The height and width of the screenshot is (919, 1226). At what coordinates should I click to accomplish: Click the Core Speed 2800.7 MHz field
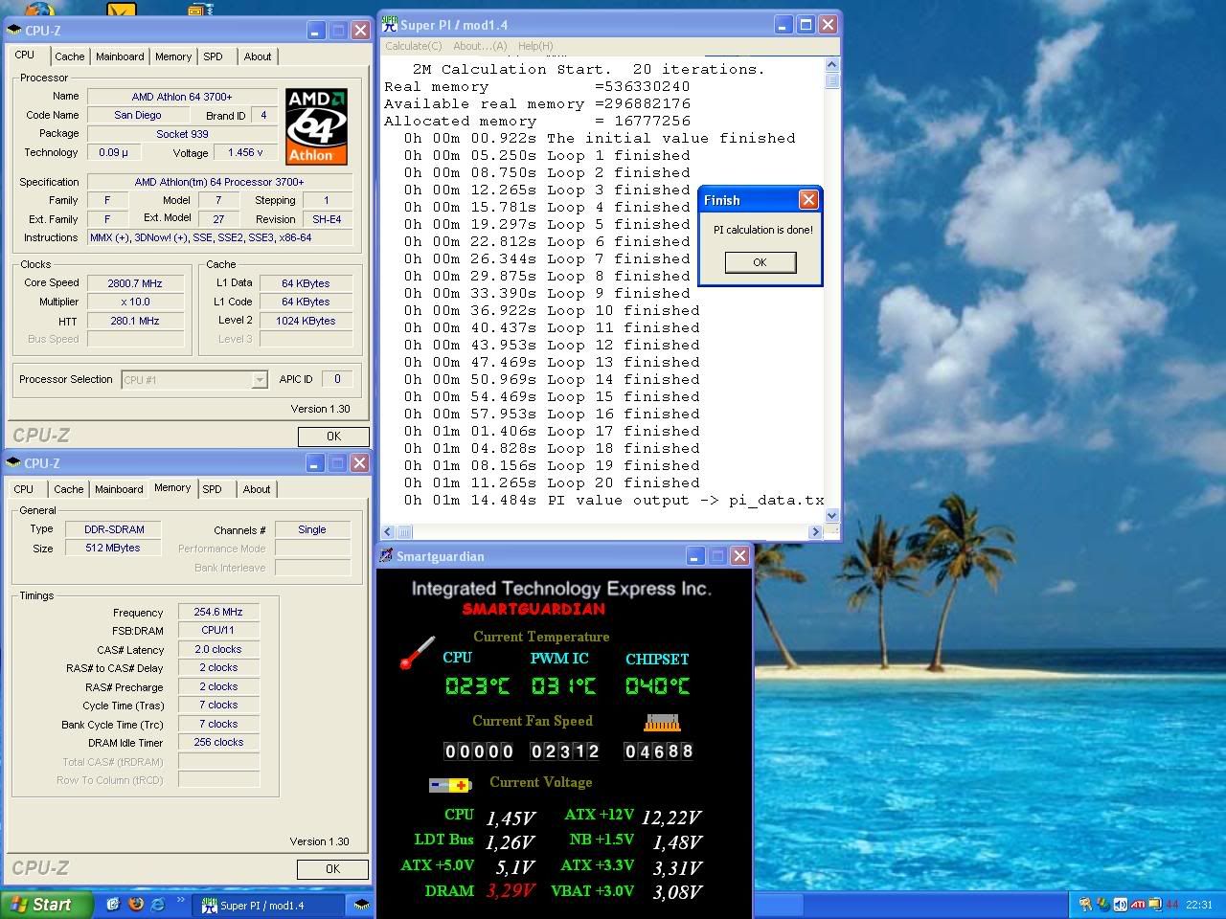tap(135, 283)
